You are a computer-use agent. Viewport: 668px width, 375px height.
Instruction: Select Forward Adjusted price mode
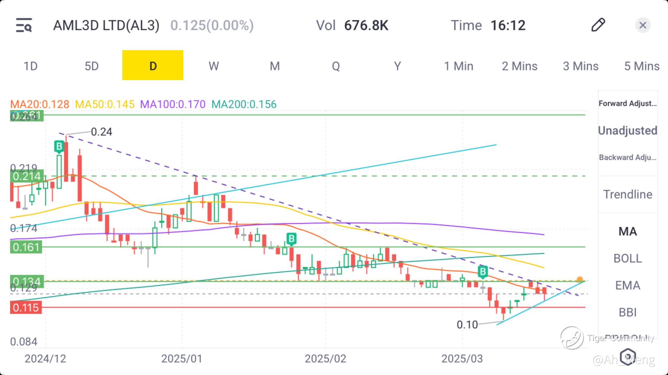click(628, 104)
